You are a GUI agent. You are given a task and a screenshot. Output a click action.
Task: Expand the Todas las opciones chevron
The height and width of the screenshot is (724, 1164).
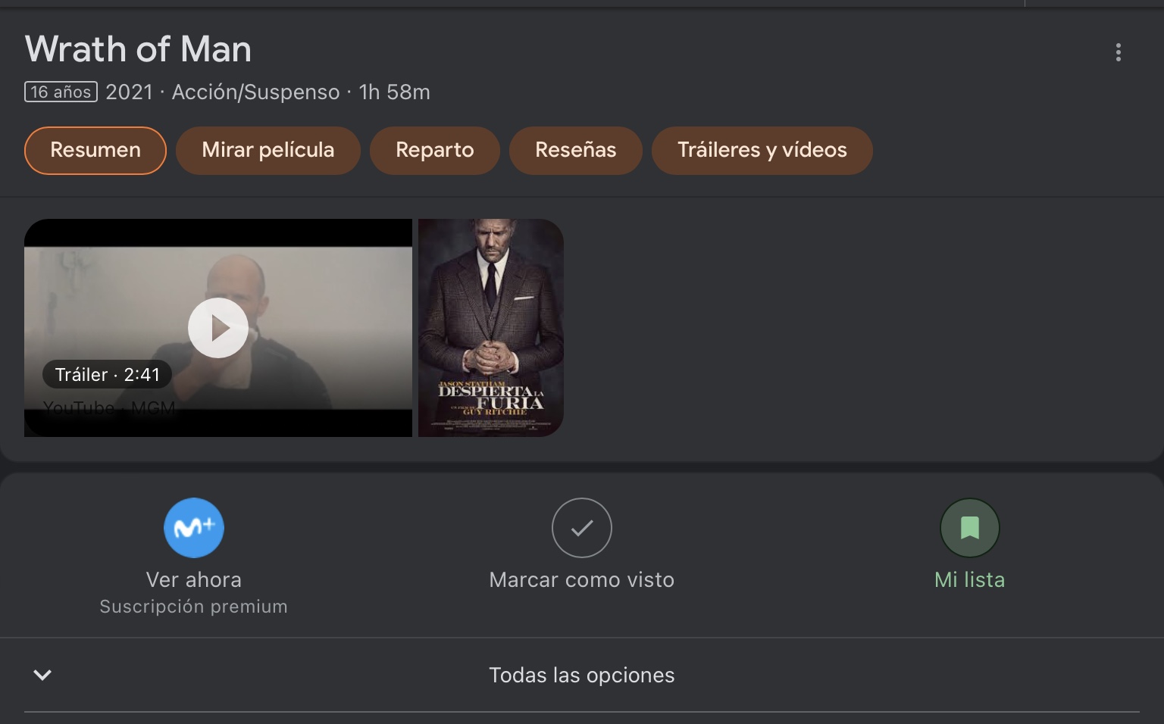click(x=42, y=675)
